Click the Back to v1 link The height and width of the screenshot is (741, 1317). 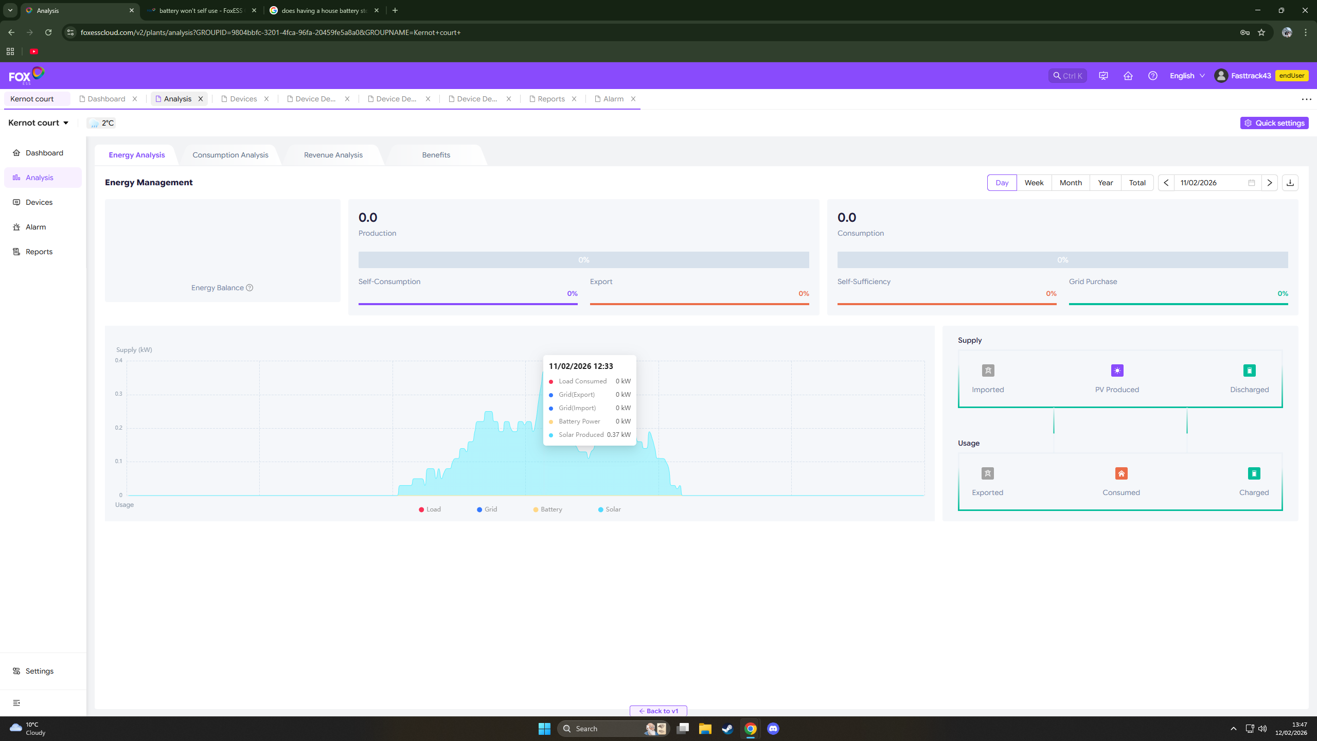[658, 711]
